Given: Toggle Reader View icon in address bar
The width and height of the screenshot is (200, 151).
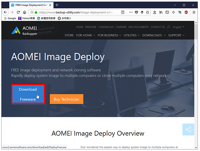Looking at the screenshot, I should coord(123,12).
